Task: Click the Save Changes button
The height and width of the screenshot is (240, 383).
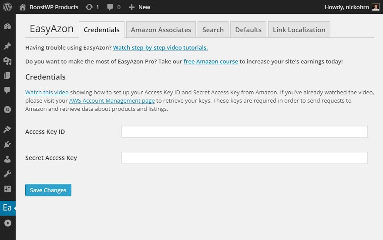Action: 48,190
